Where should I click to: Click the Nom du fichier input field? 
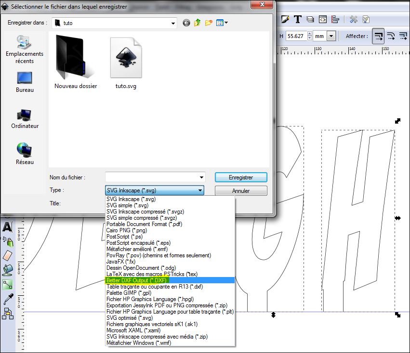(x=155, y=177)
